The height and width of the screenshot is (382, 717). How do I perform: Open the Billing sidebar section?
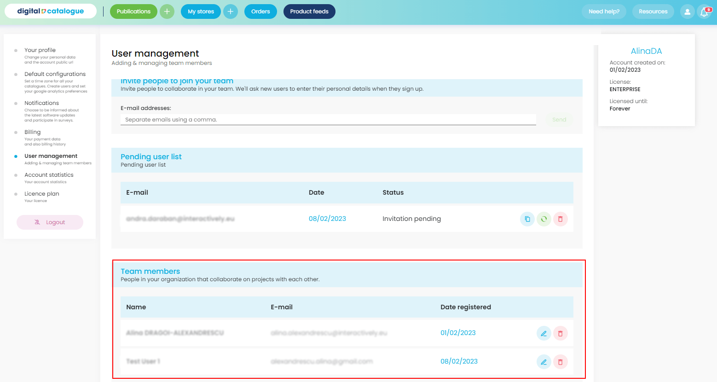(x=32, y=132)
